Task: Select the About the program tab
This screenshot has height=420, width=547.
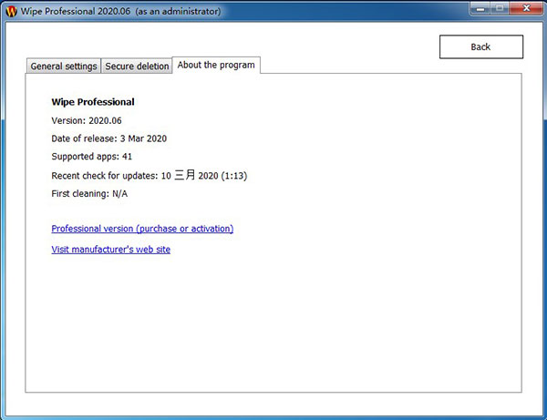Action: (216, 66)
